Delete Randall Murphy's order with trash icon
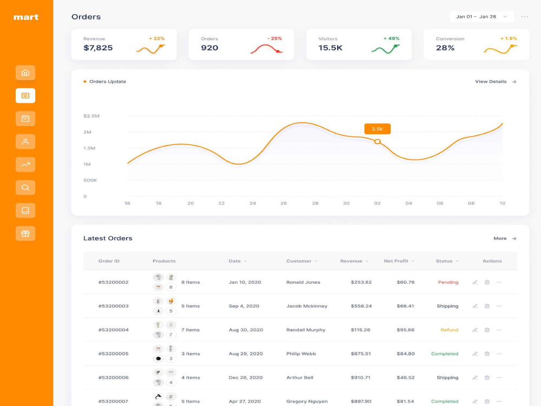This screenshot has height=406, width=541. (x=487, y=330)
